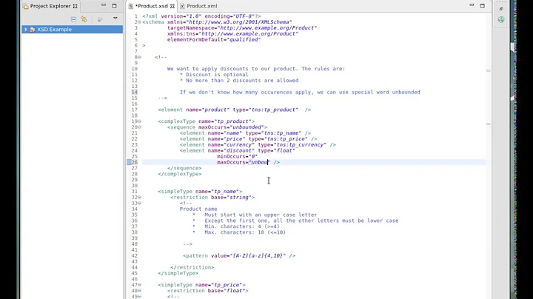The image size is (533, 299).
Task: Click restriction base="string" on line 32
Action: pyautogui.click(x=232, y=198)
